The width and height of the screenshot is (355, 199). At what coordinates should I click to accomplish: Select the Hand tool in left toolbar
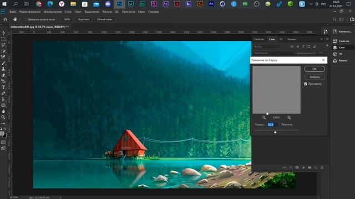point(3,111)
